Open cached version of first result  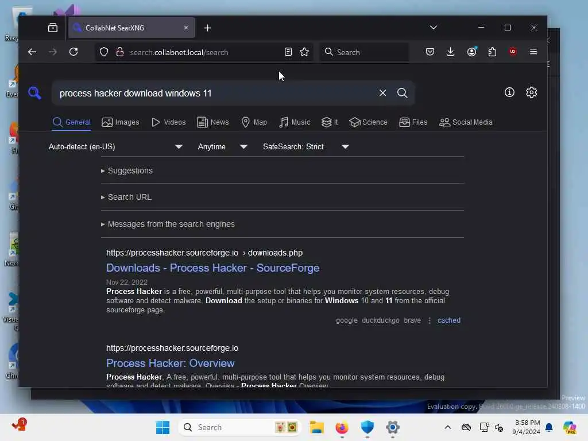click(449, 320)
